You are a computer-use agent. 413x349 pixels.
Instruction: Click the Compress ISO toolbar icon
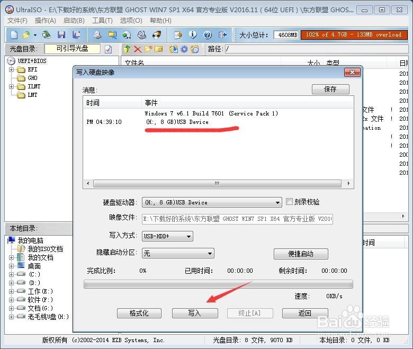tap(112, 35)
